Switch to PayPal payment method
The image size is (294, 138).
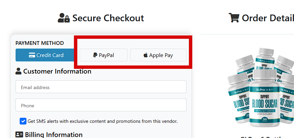coord(103,55)
